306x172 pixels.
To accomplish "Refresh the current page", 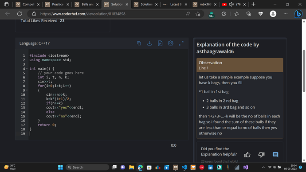I will tap(20, 14).
